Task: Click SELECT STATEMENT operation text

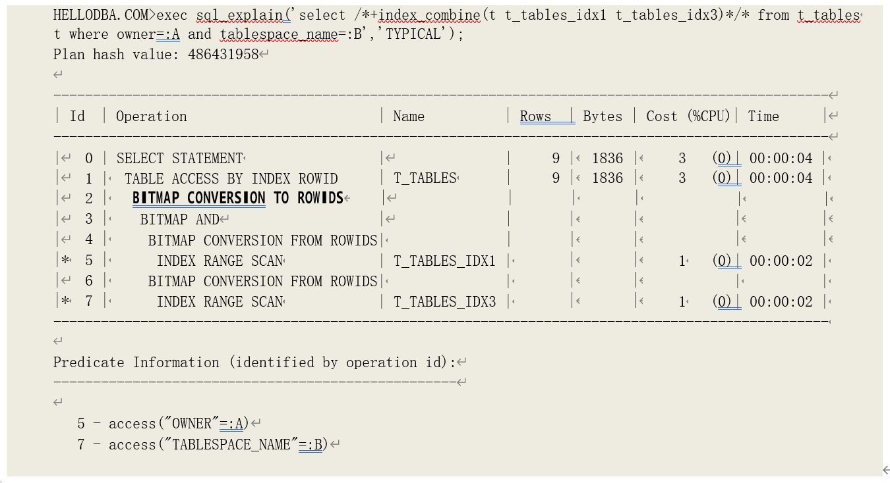Action: point(179,158)
